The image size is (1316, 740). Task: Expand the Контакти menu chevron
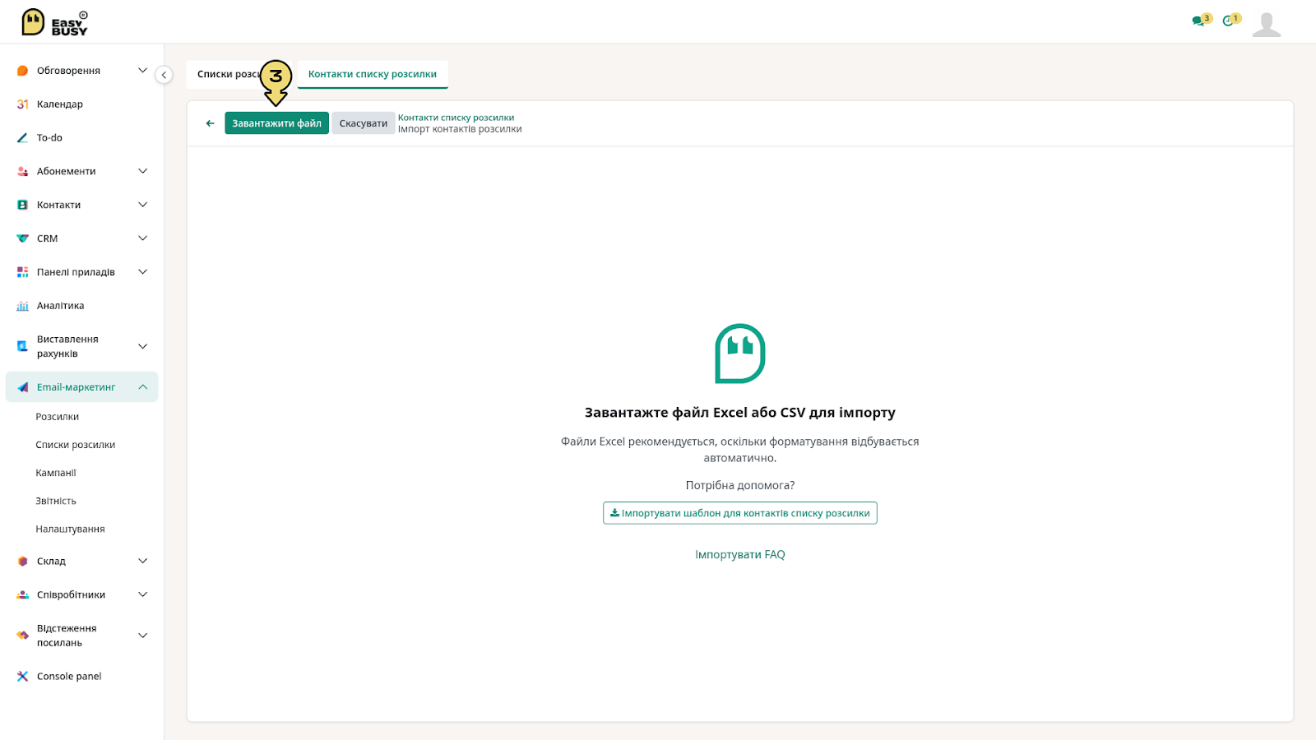click(x=142, y=205)
